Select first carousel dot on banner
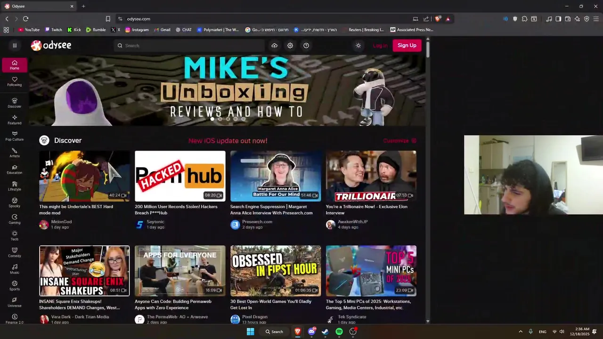 [212, 119]
